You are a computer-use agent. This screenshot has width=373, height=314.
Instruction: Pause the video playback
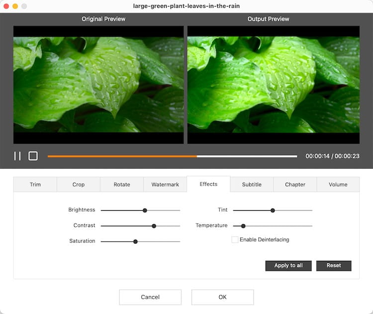(x=17, y=156)
